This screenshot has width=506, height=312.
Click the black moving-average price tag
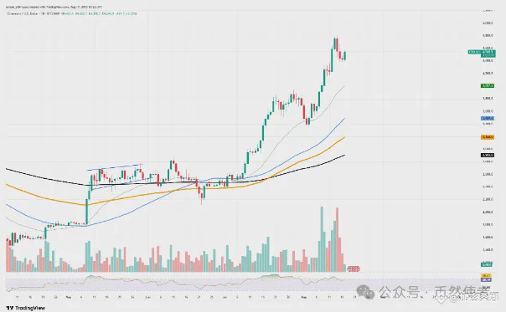[x=488, y=155]
